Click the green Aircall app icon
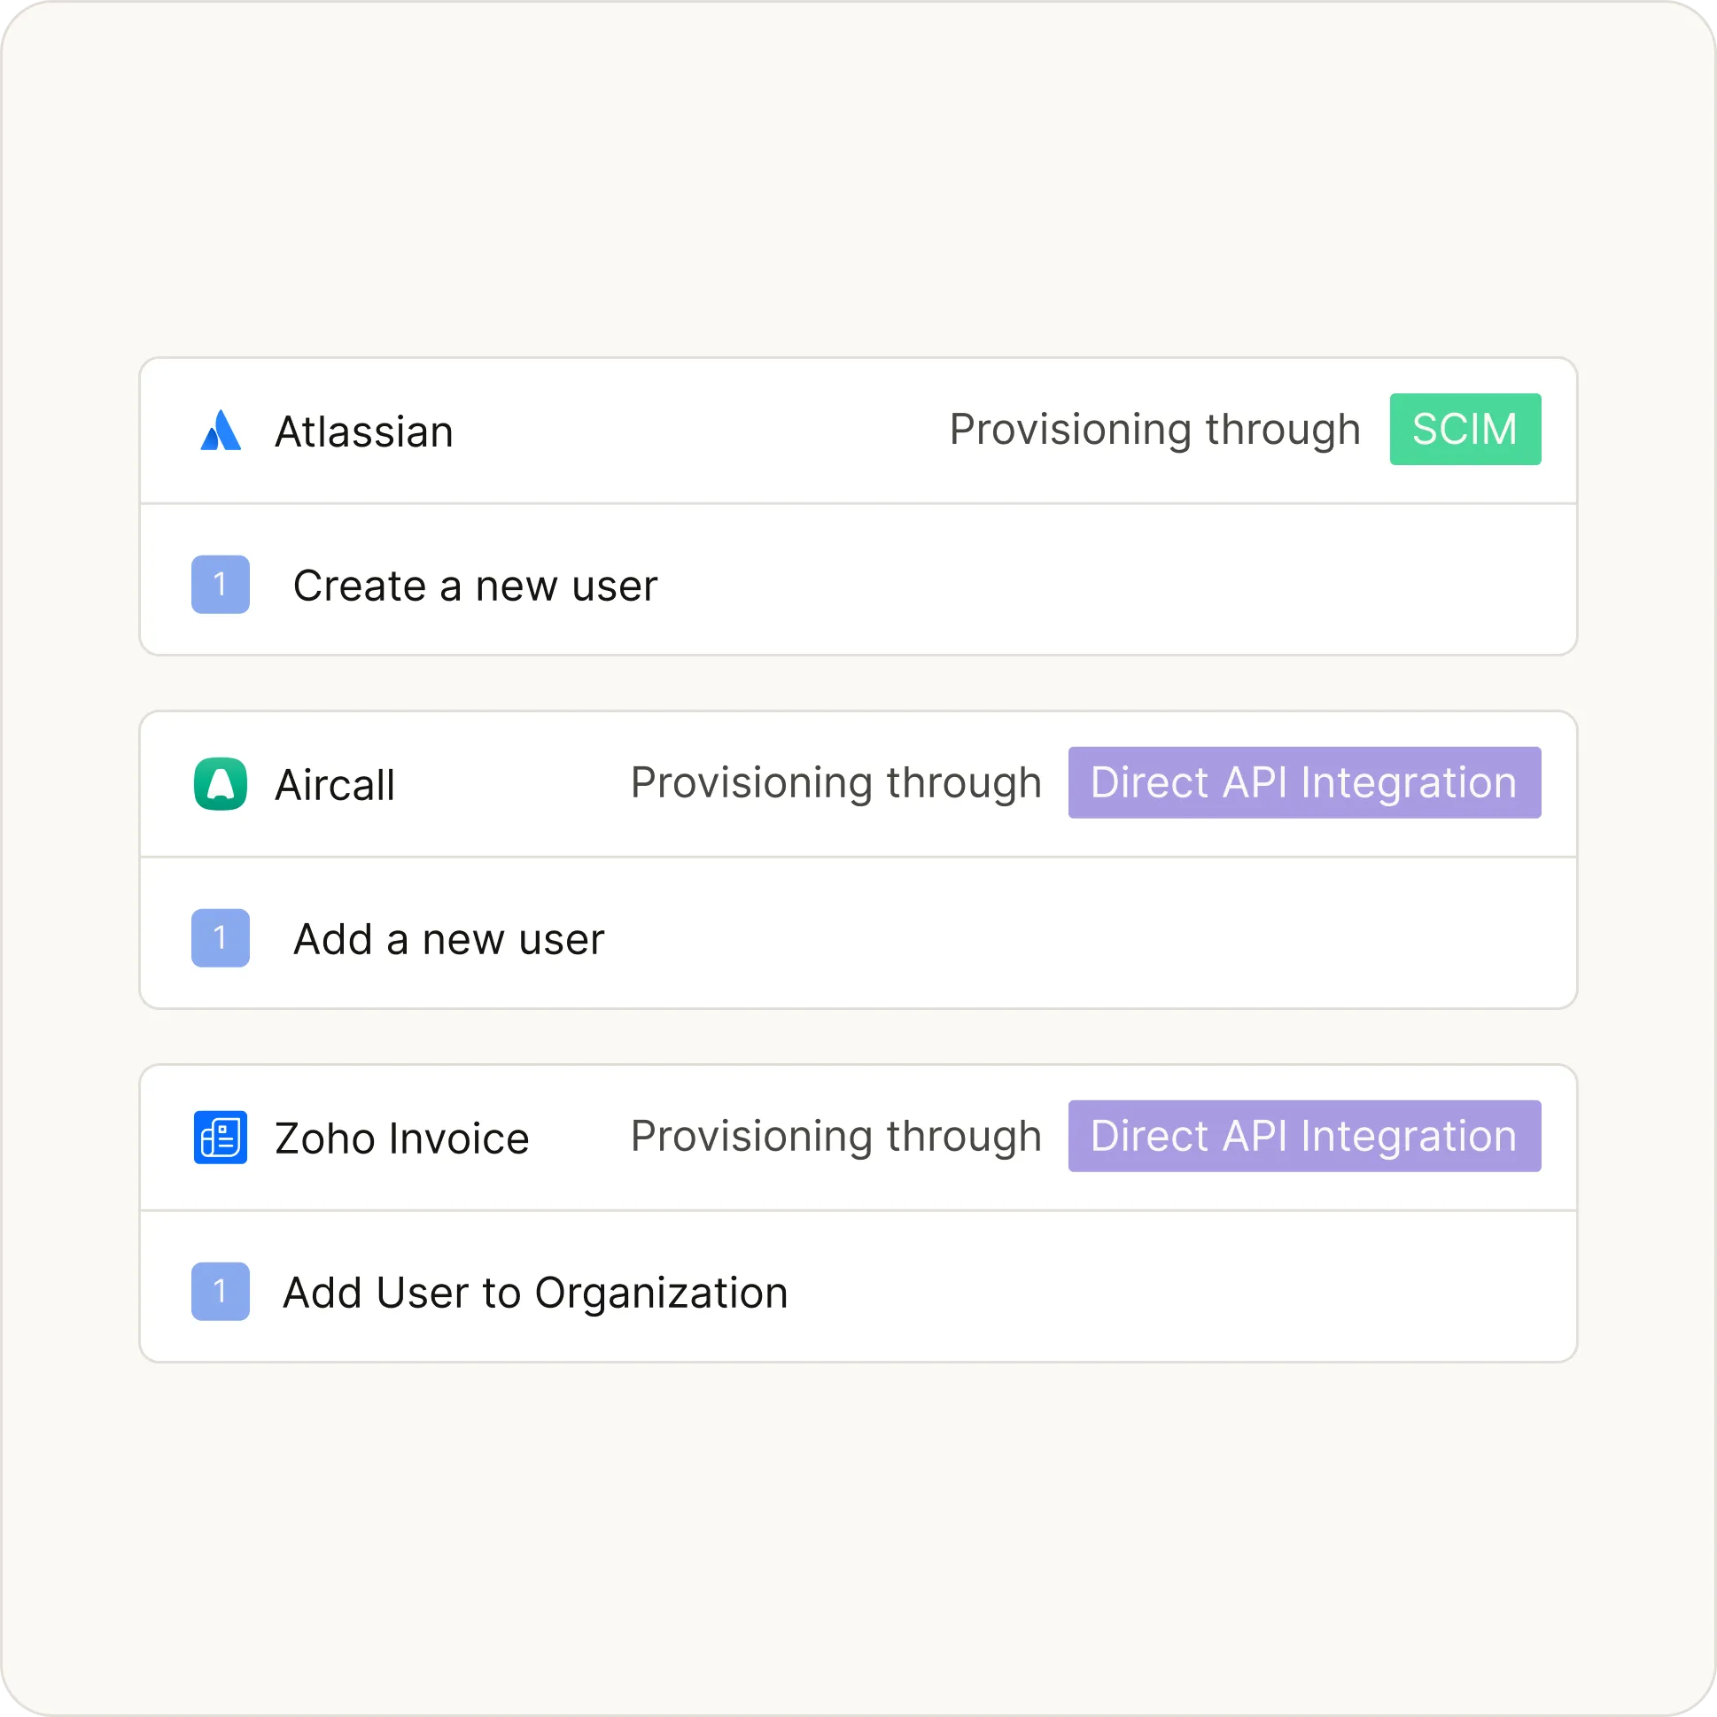The width and height of the screenshot is (1717, 1717). coord(221,784)
